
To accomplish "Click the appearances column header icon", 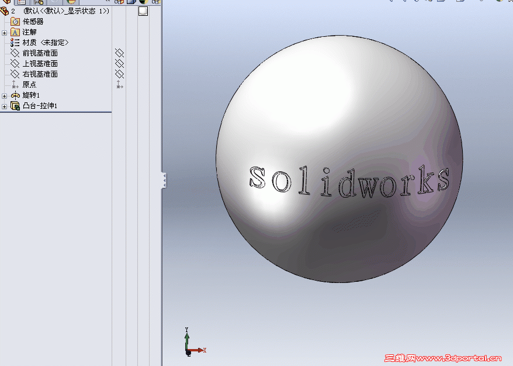I will tap(143, 2).
